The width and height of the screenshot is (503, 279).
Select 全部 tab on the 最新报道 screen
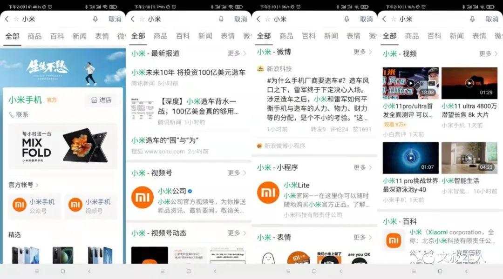[x=138, y=36]
